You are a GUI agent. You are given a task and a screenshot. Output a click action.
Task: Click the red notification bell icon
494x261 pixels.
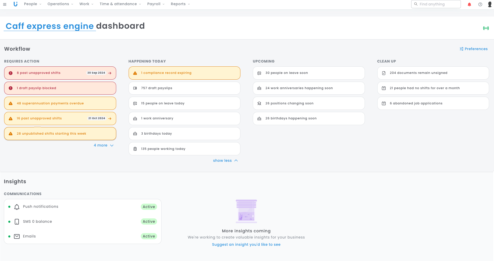click(x=469, y=4)
